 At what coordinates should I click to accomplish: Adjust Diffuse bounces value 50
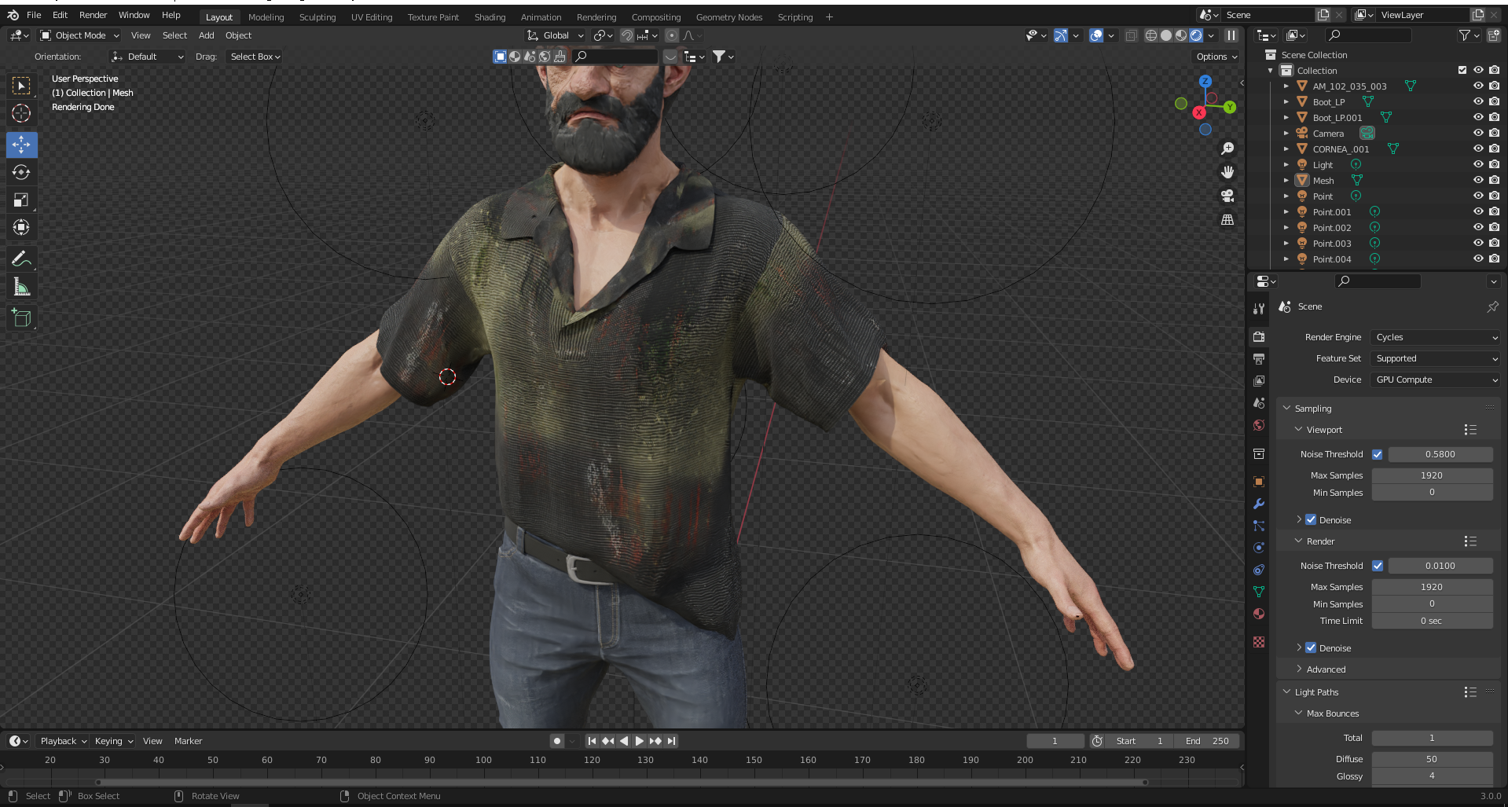pos(1432,759)
